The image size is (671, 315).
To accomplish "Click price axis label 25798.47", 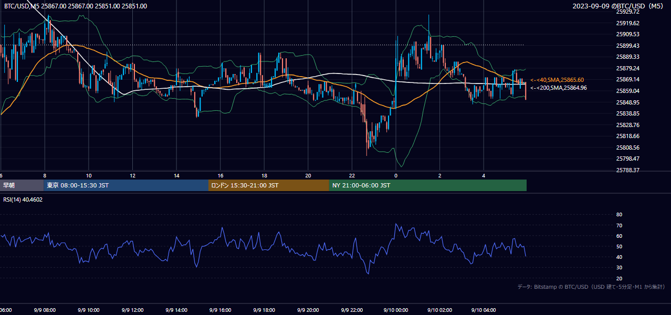I will (x=627, y=159).
